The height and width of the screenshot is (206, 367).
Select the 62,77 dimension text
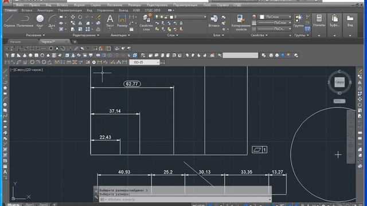pos(132,84)
